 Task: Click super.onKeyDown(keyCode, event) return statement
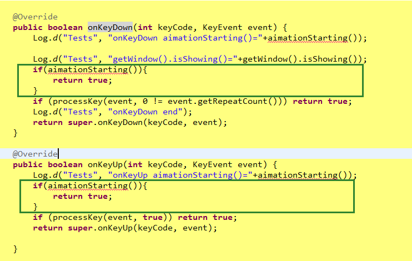[130, 123]
